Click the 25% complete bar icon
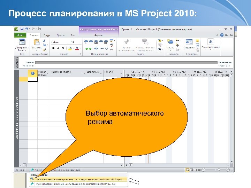Image resolution: width=251 pixels, height=188 pixels. pos(91,42)
